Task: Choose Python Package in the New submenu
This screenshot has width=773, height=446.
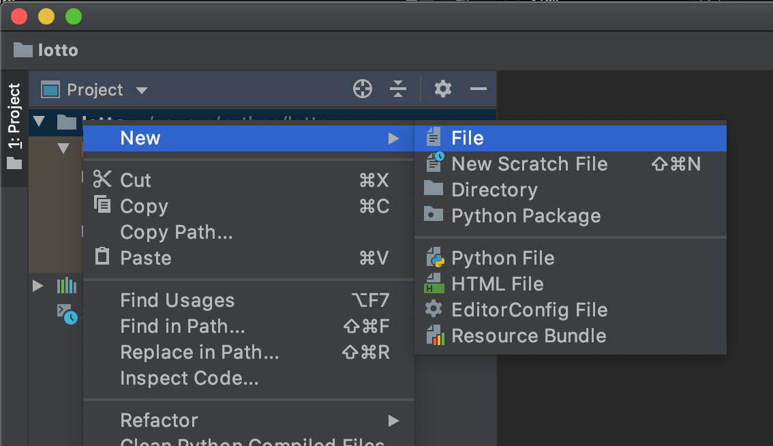Action: [526, 215]
